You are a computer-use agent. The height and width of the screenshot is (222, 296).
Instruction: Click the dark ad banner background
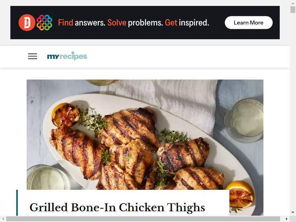coord(217,34)
